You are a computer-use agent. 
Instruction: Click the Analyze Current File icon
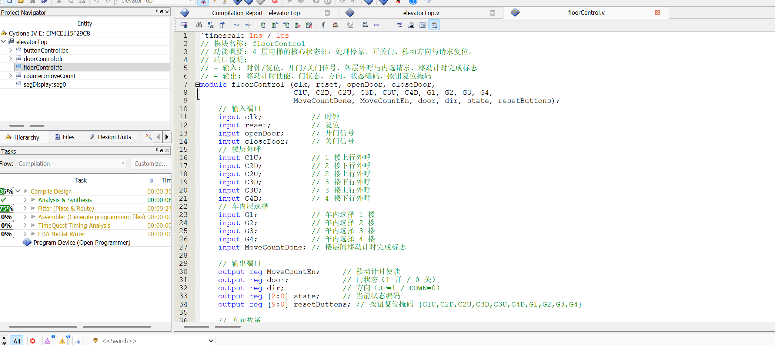[x=350, y=25]
